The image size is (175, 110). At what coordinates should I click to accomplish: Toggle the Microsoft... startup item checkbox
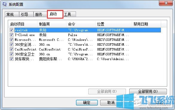11,40
